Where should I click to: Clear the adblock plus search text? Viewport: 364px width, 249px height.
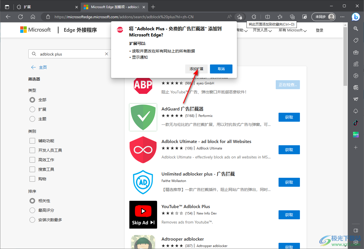[107, 54]
